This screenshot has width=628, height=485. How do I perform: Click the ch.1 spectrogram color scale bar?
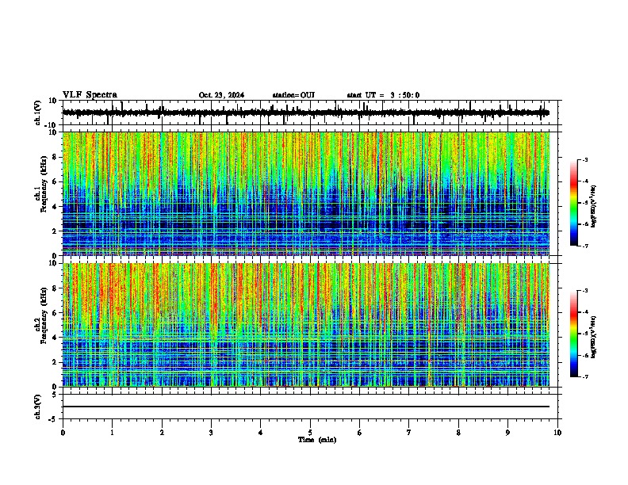(574, 203)
